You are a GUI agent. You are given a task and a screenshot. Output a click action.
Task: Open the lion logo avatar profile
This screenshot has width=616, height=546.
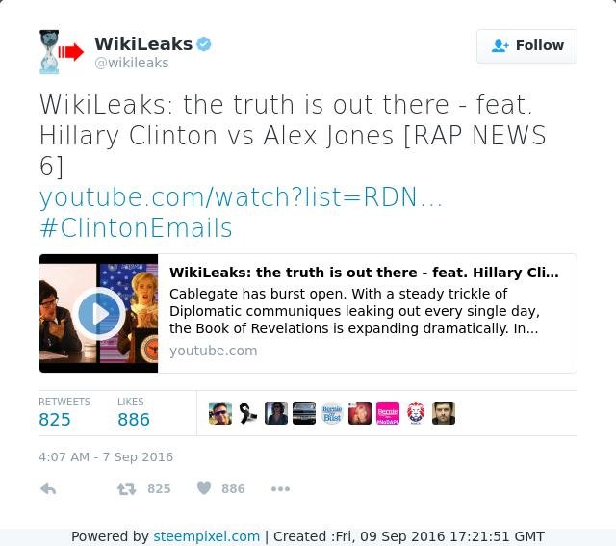tap(416, 413)
